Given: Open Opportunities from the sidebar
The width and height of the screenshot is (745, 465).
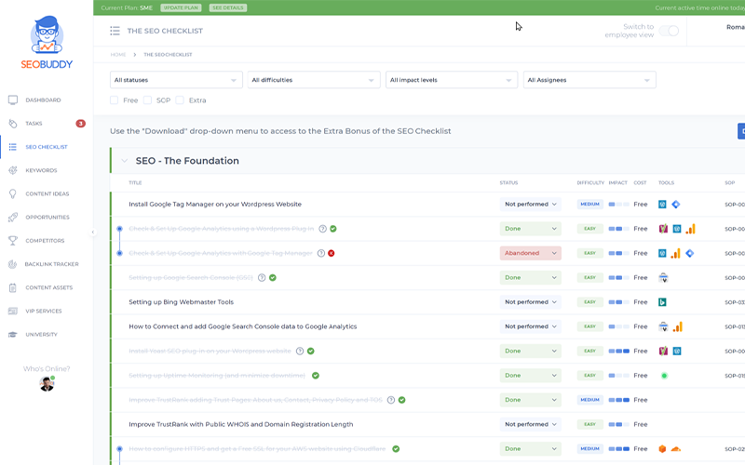Looking at the screenshot, I should click(x=47, y=218).
